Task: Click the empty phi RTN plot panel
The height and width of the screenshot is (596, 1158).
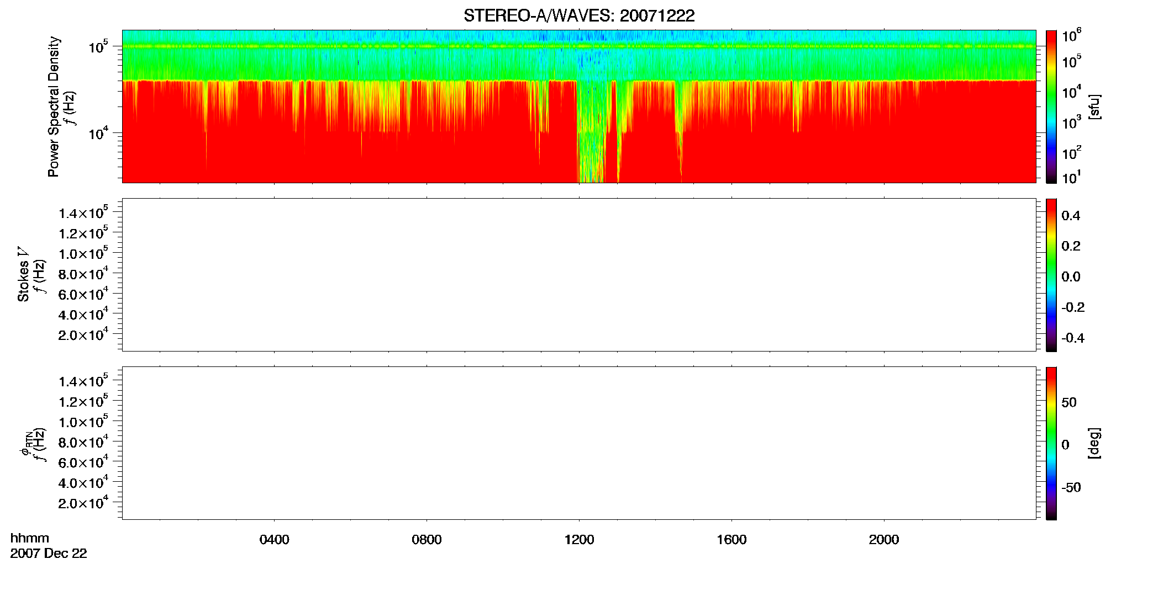Action: (x=579, y=443)
